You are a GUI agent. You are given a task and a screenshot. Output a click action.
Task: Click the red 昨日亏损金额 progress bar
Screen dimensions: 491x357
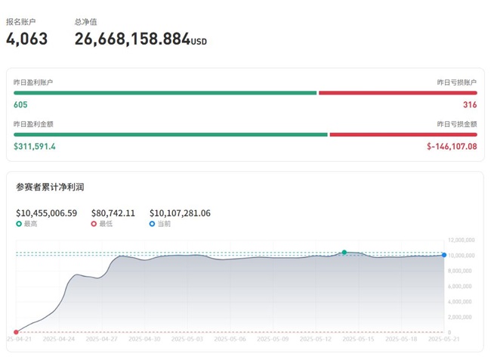point(403,135)
